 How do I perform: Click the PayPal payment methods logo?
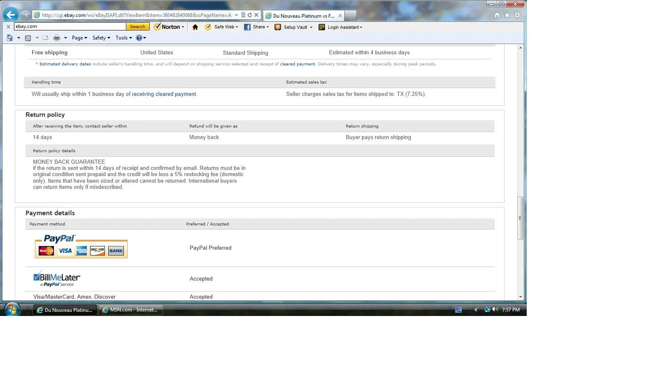(x=81, y=246)
